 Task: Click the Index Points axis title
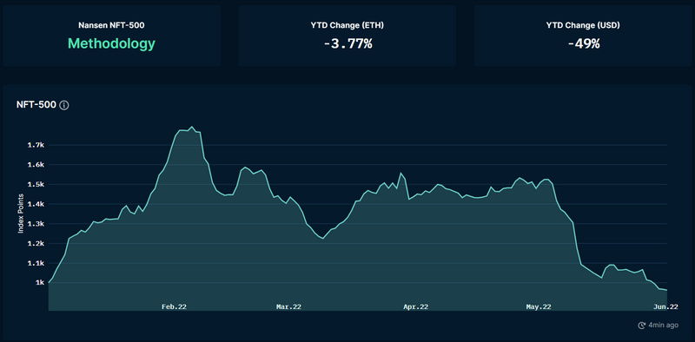(x=21, y=214)
